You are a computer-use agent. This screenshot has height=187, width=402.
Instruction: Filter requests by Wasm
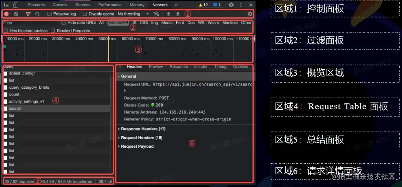214,23
